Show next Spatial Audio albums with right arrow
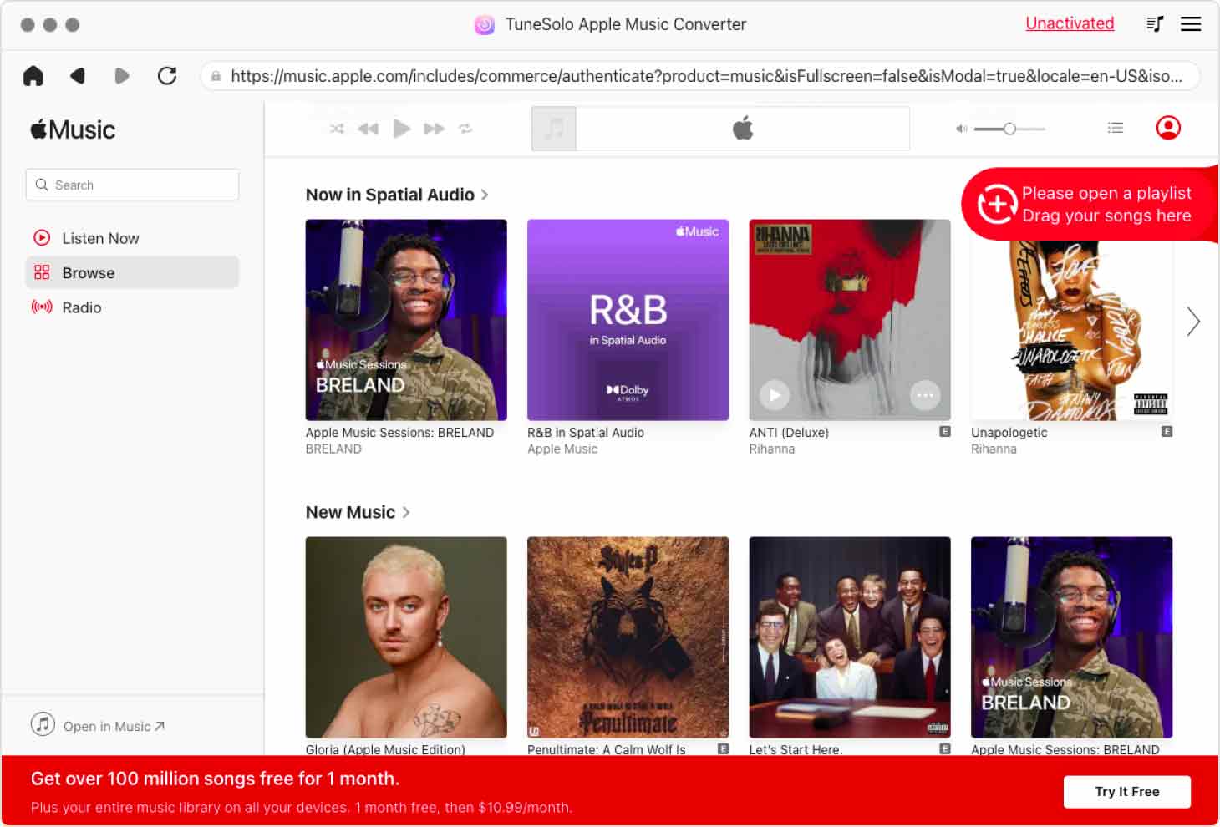This screenshot has width=1220, height=827. (1193, 322)
